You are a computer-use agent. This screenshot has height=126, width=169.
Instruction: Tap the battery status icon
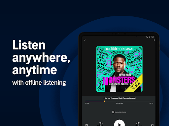149,37
